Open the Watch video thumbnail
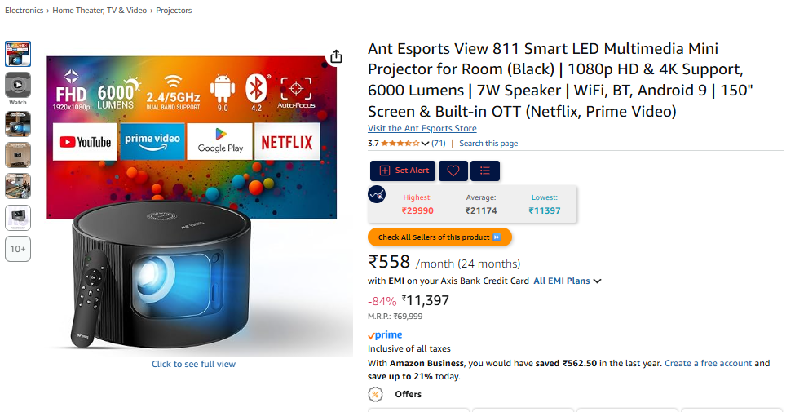The height and width of the screenshot is (412, 795). point(18,85)
